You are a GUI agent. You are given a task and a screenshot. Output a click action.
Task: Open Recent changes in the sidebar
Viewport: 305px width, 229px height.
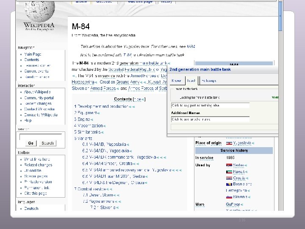[x=38, y=103]
